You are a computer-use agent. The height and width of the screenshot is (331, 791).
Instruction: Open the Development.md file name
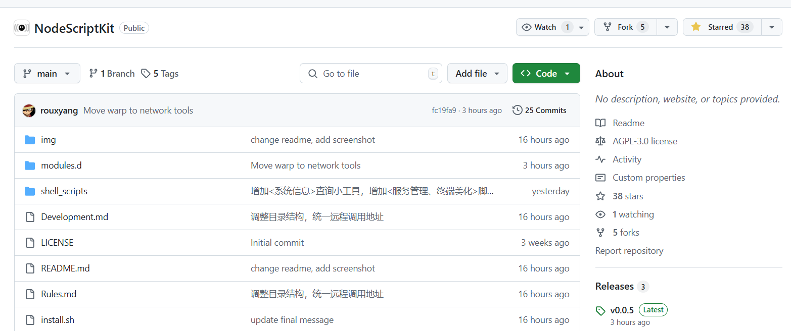click(74, 217)
